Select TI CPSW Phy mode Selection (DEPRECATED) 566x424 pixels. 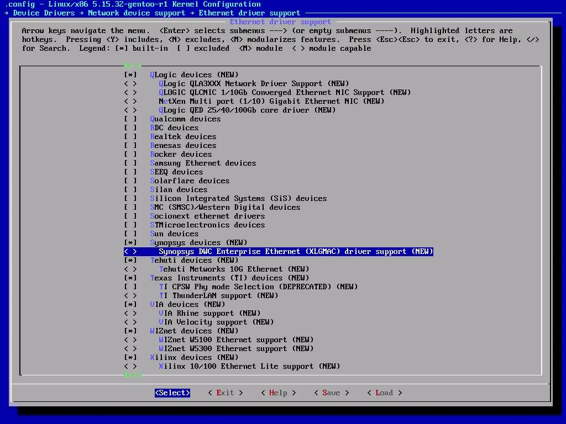(258, 287)
